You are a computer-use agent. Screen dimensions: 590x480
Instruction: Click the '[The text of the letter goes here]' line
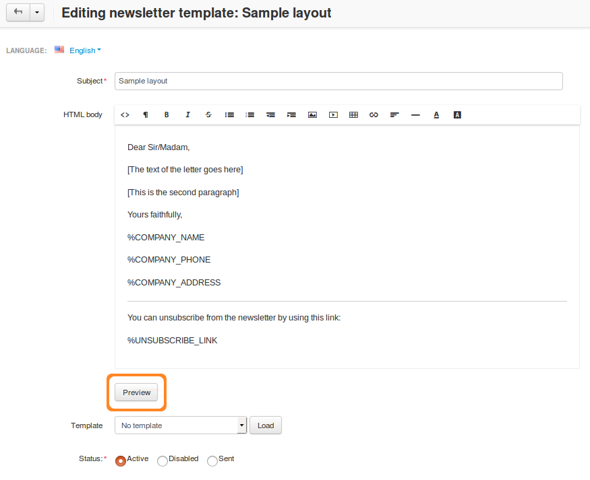click(x=185, y=170)
